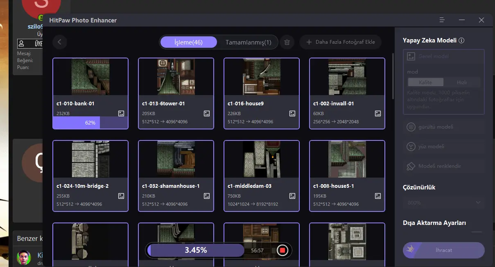Select the yüz modeli option
This screenshot has height=267, width=495.
point(443,147)
